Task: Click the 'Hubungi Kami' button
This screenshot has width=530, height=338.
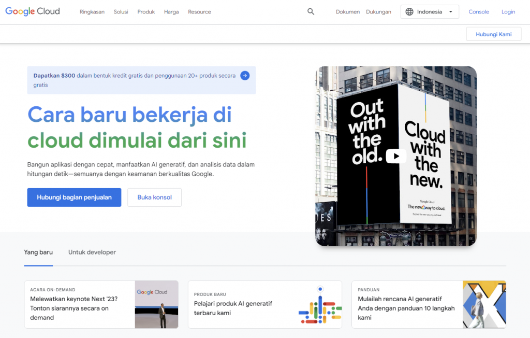Action: click(x=493, y=34)
